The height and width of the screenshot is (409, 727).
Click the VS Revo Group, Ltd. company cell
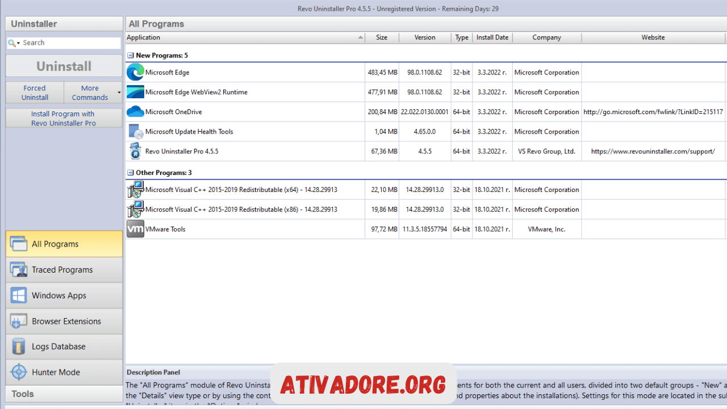[547, 151]
